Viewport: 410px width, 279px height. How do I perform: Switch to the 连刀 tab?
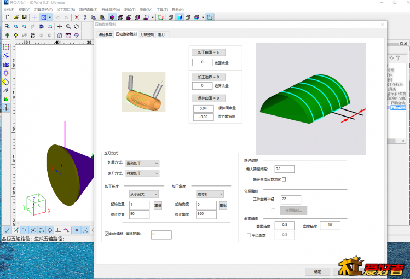(161, 34)
